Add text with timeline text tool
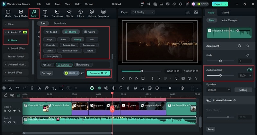Image resolution: width=257 pixels, height=135 pixels. 54,88
